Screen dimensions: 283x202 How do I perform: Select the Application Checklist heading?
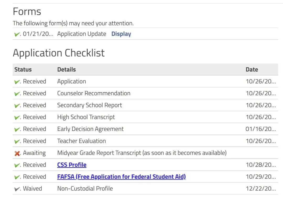(59, 53)
